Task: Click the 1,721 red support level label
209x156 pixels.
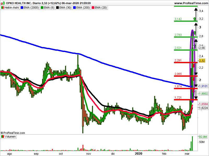Action: [178, 98]
